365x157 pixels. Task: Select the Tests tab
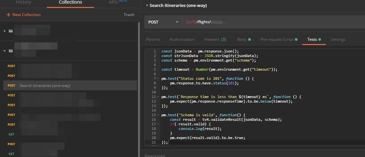(x=314, y=39)
